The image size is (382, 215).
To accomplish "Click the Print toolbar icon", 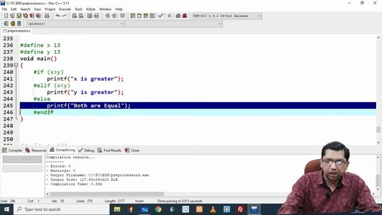I will coord(47,16).
